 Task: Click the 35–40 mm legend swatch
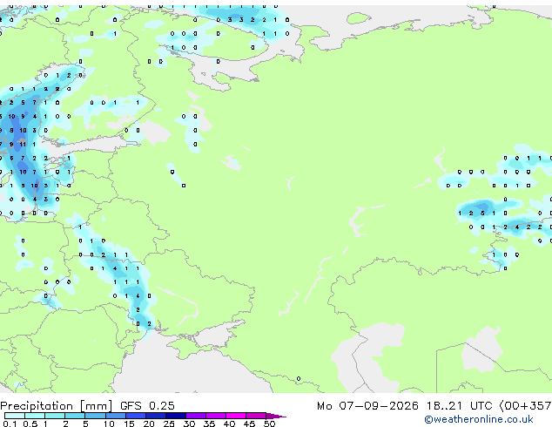(215, 416)
